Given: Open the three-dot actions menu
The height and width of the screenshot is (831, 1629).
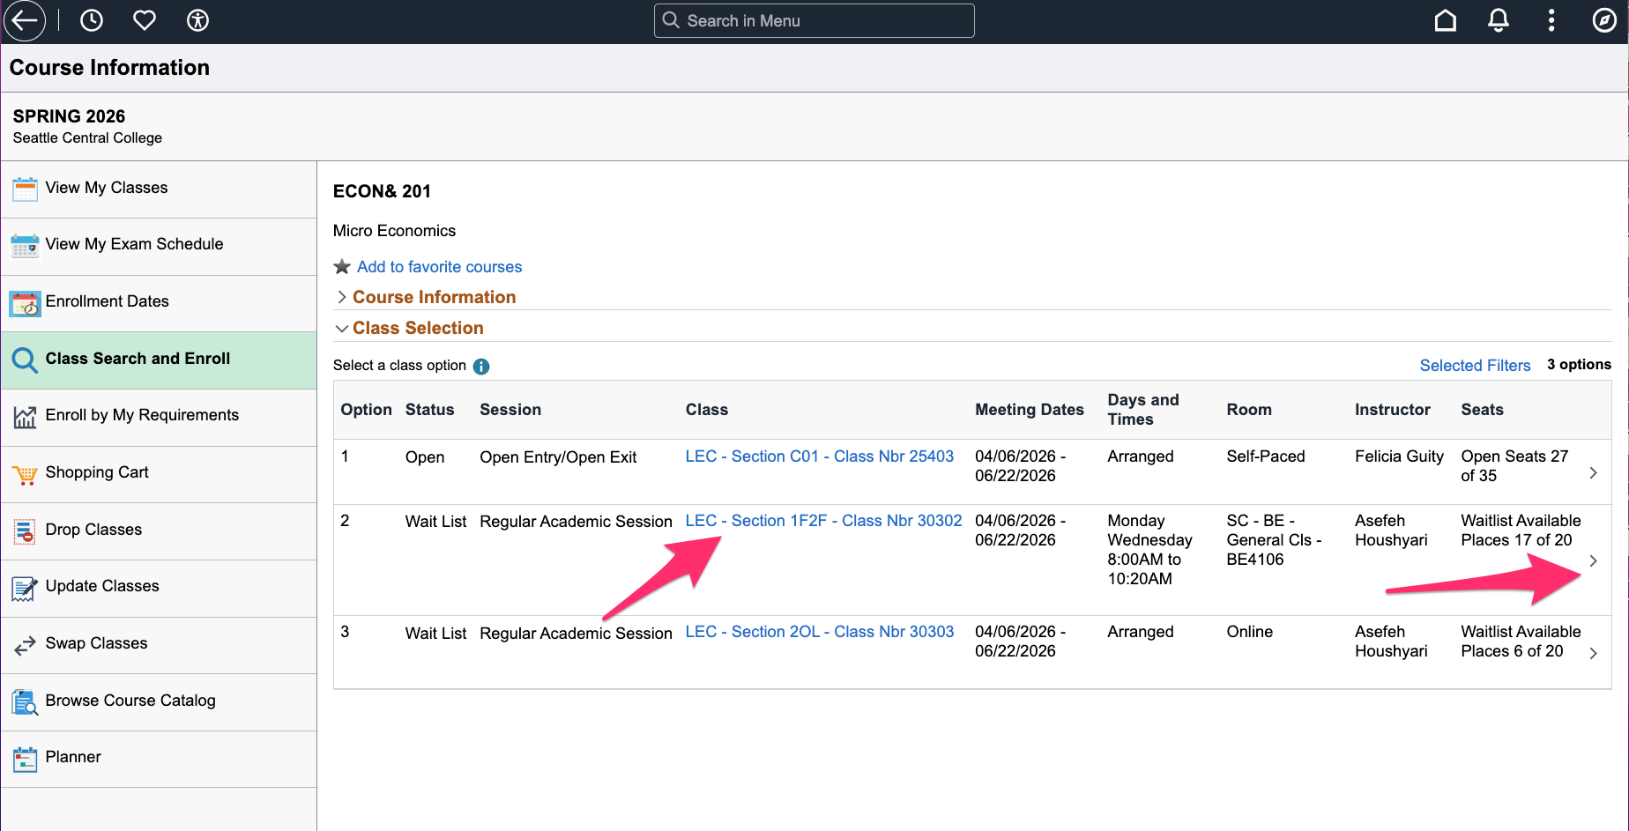Looking at the screenshot, I should (x=1551, y=20).
